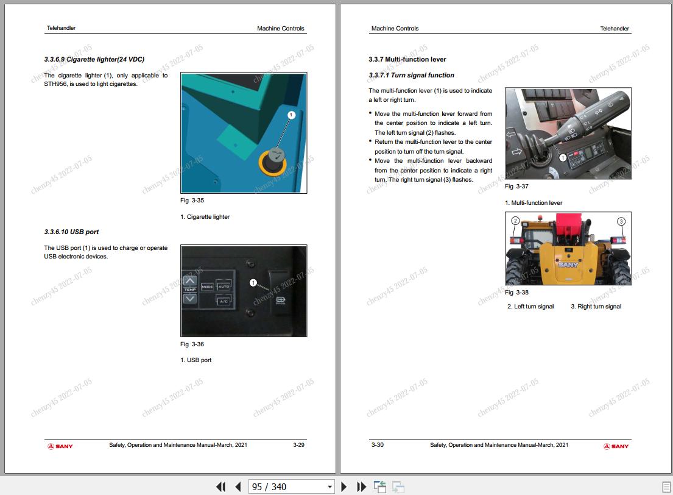Select the Fig 3-35 cigarette lighter image
The height and width of the screenshot is (495, 673).
(243, 132)
